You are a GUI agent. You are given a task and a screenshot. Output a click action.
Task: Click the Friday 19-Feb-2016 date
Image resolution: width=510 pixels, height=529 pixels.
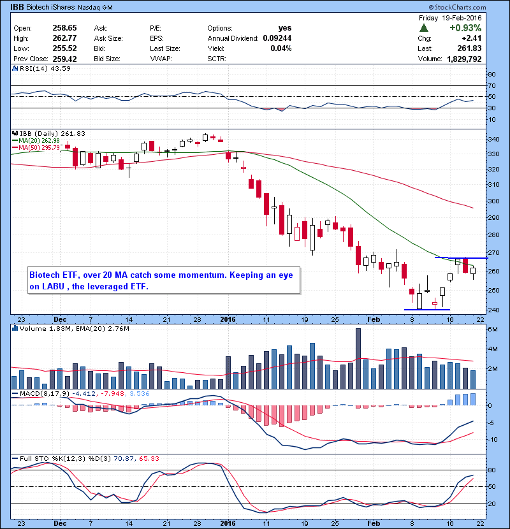tap(450, 18)
